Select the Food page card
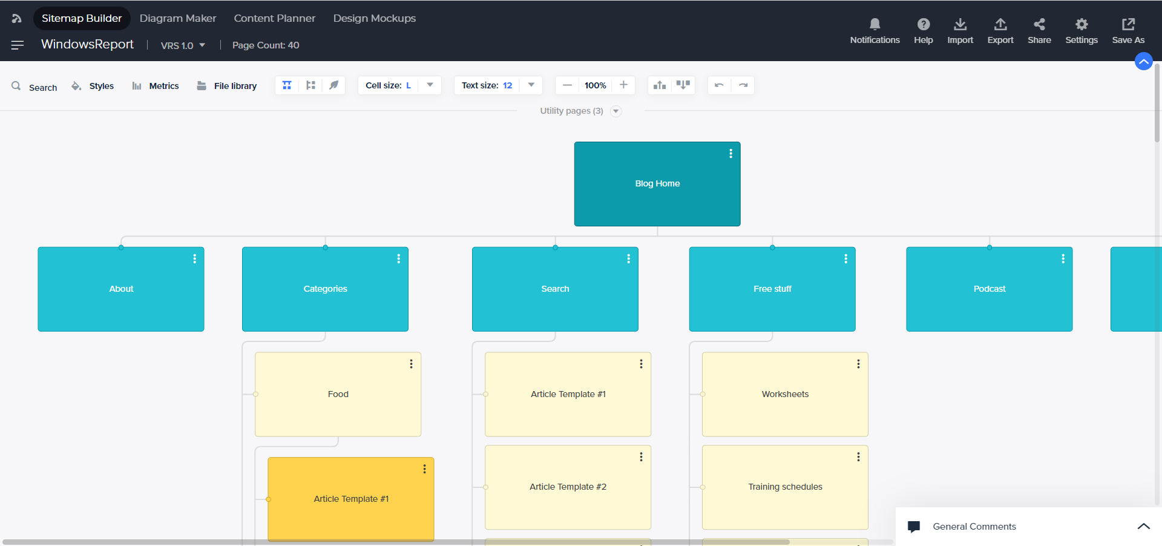Screen dimensions: 1162x546 pyautogui.click(x=338, y=395)
